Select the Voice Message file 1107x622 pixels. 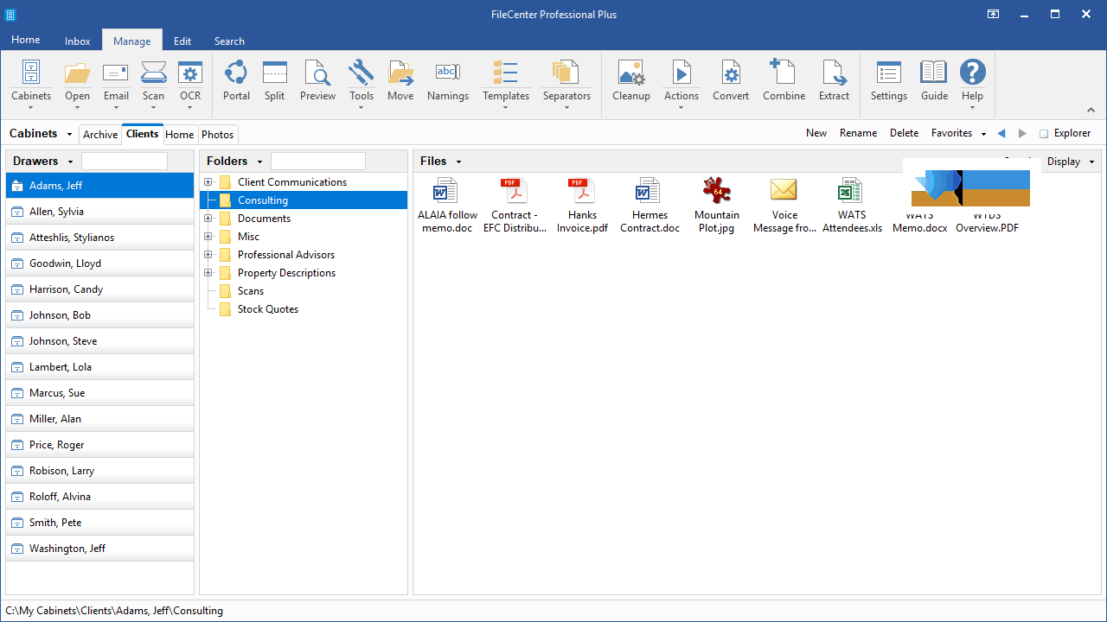(784, 206)
